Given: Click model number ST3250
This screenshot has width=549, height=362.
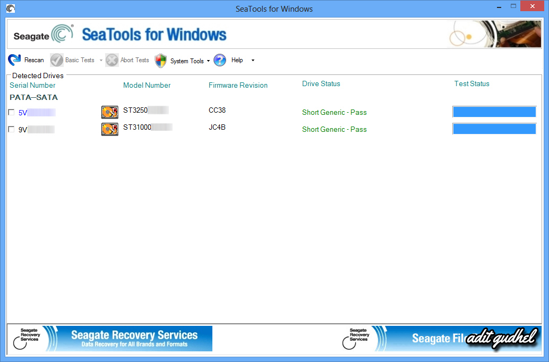Looking at the screenshot, I should tap(146, 110).
